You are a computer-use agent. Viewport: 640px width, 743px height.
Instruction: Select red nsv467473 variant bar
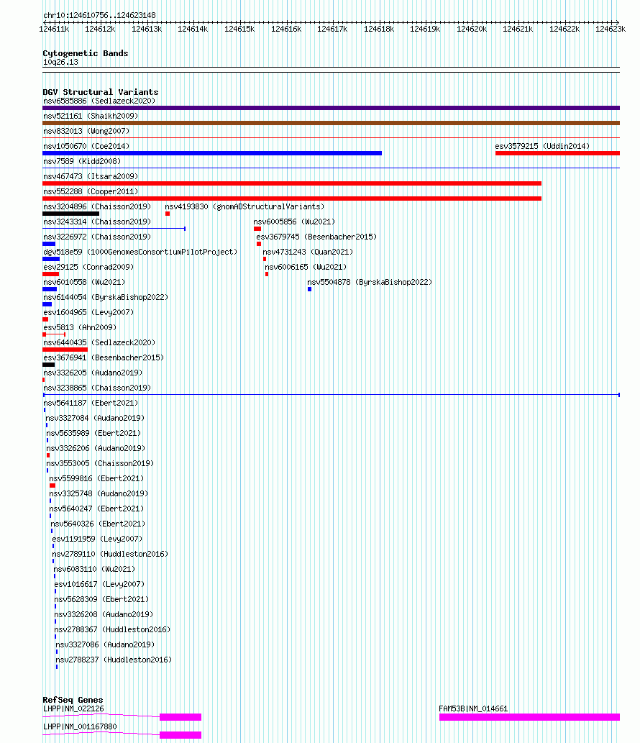tap(292, 183)
